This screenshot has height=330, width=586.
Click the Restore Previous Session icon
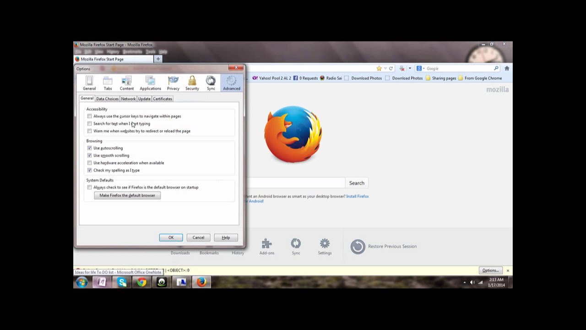[358, 246]
